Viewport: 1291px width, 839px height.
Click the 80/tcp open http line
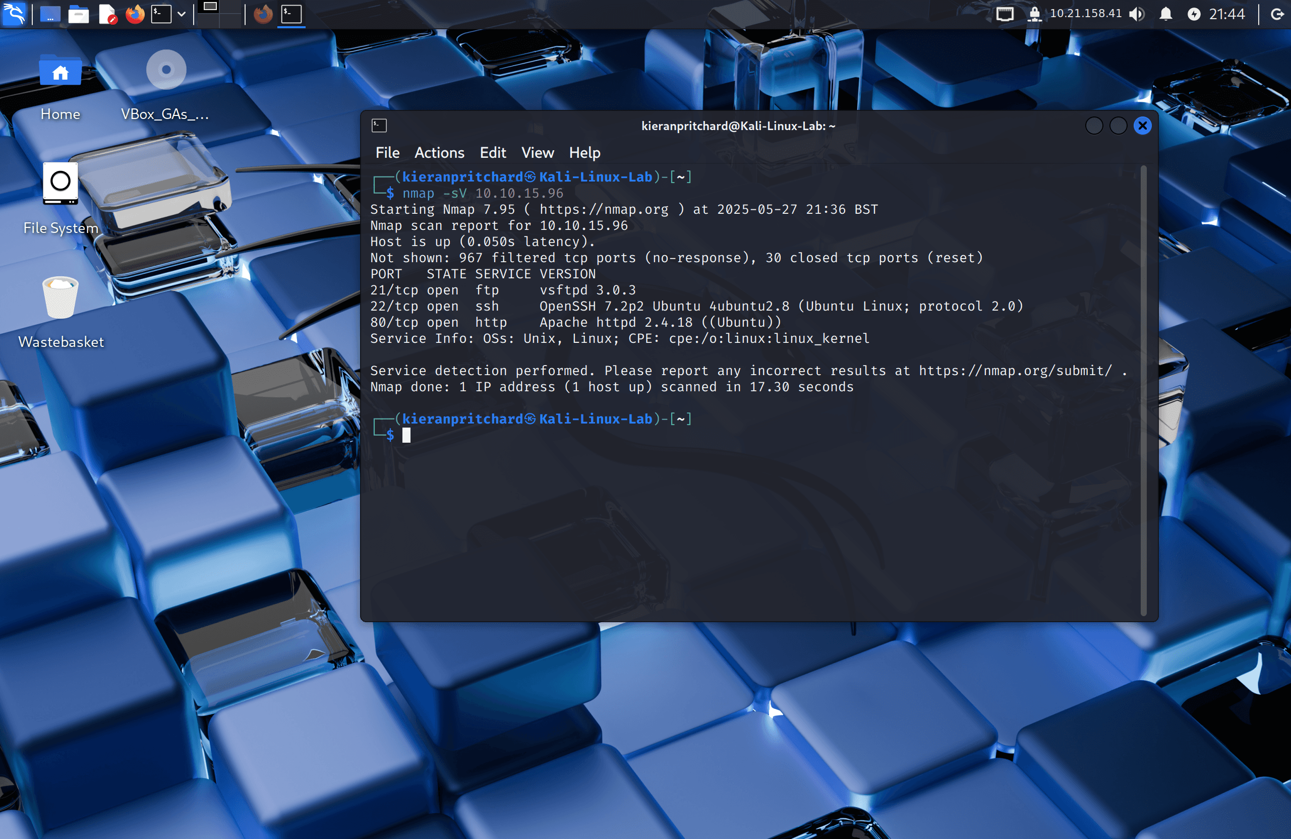(575, 322)
